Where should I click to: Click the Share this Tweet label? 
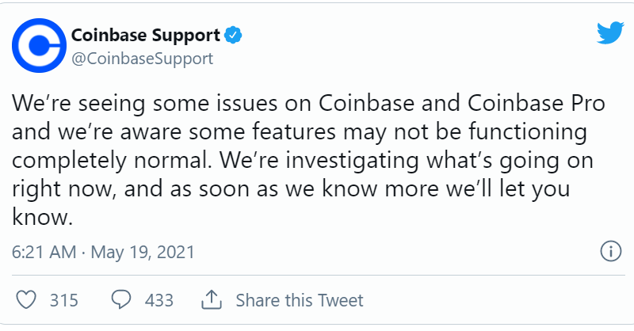tap(300, 300)
